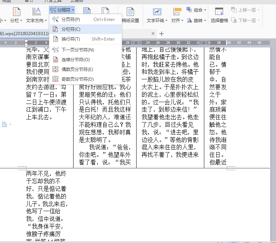Image resolution: width=276 pixels, height=243 pixels.
Task: Expand the 上移一层 dropdown arrow
Action: pyautogui.click(x=258, y=10)
